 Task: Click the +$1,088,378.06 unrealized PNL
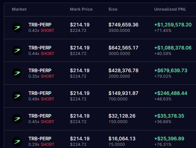coord(173,48)
